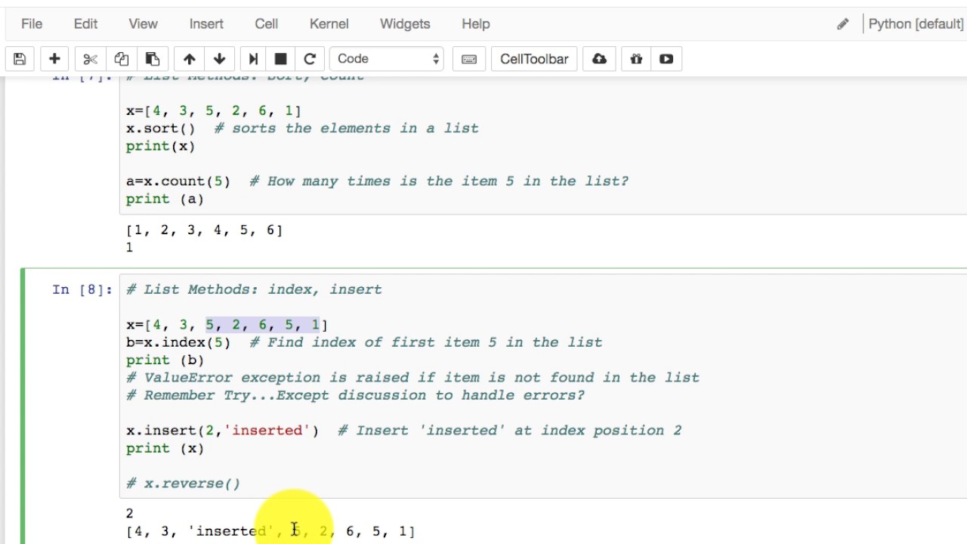Paste cells below icon
Image resolution: width=967 pixels, height=544 pixels.
pyautogui.click(x=152, y=59)
